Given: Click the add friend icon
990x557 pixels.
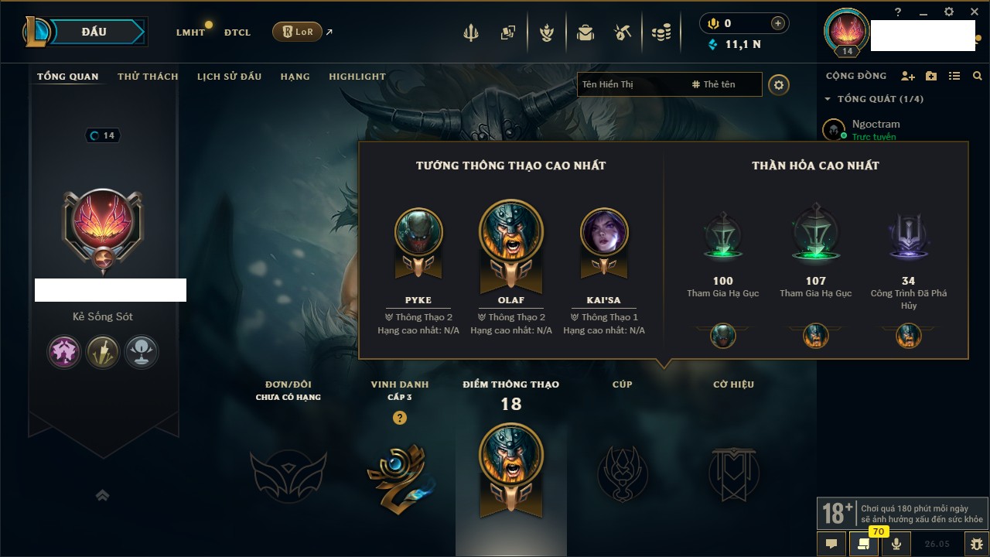Looking at the screenshot, I should click(908, 76).
